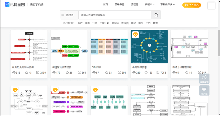The width and height of the screenshot is (220, 116).
Task: Open 流程图 nav item in header
Action: coord(135,4)
